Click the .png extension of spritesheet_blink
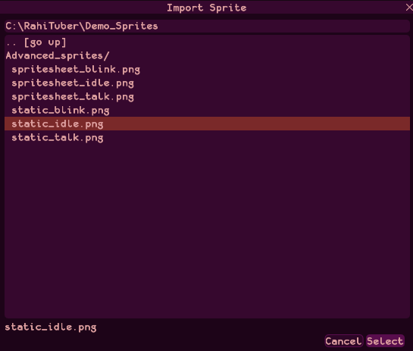 click(x=128, y=70)
